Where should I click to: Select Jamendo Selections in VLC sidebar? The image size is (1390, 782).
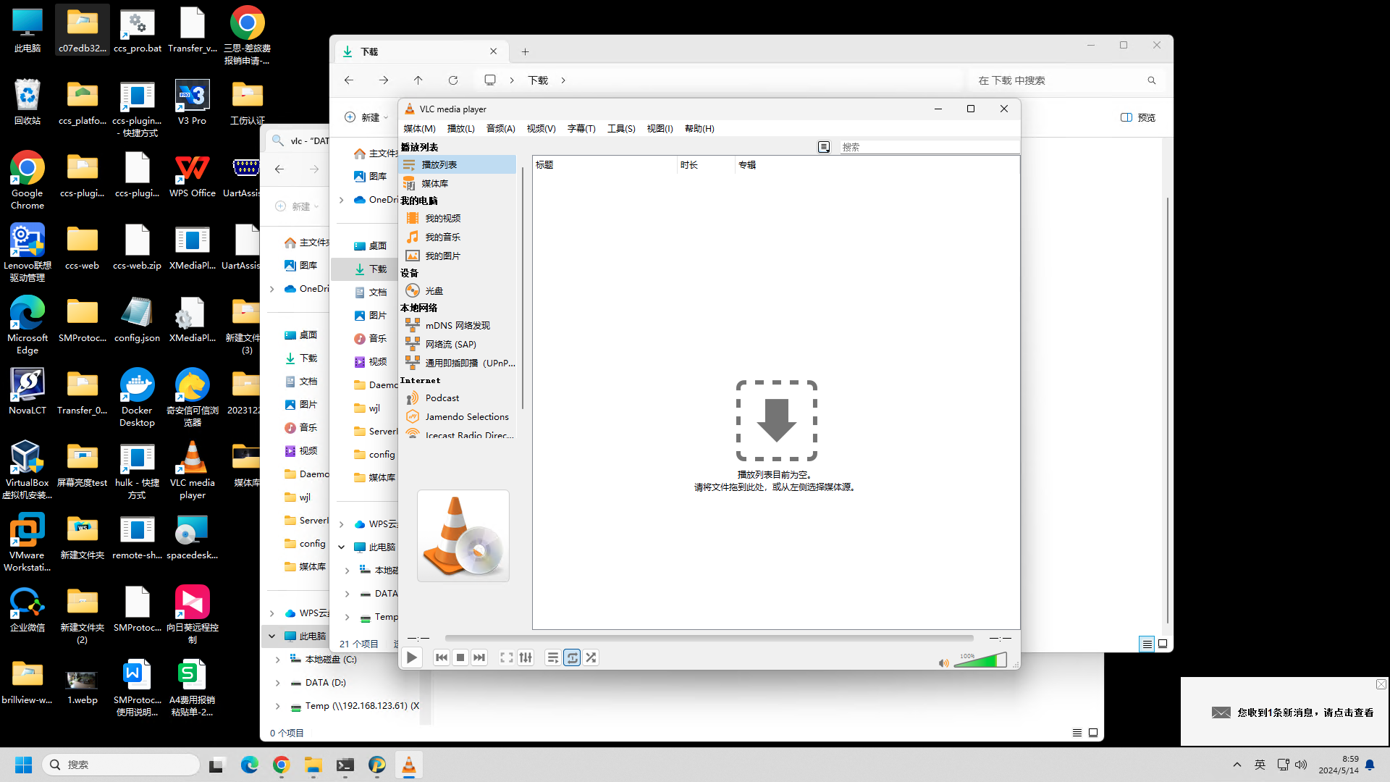click(458, 416)
